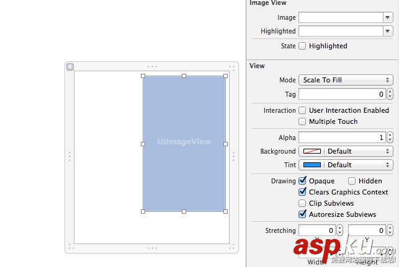The width and height of the screenshot is (399, 267).
Task: Click the Stretching Y stepper arrows
Action: pos(390,230)
